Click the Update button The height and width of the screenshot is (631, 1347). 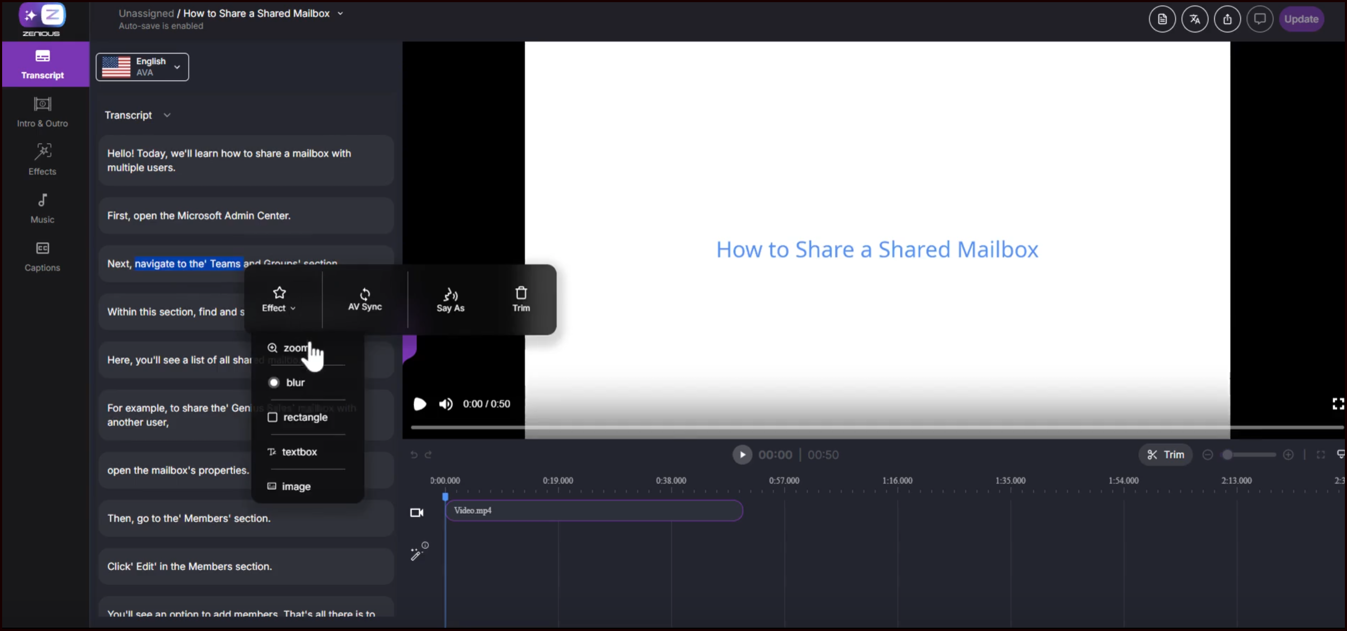1301,19
